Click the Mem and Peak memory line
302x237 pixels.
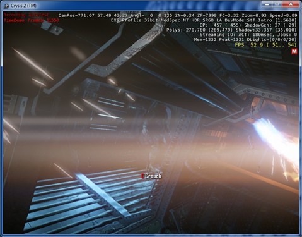click(x=245, y=40)
